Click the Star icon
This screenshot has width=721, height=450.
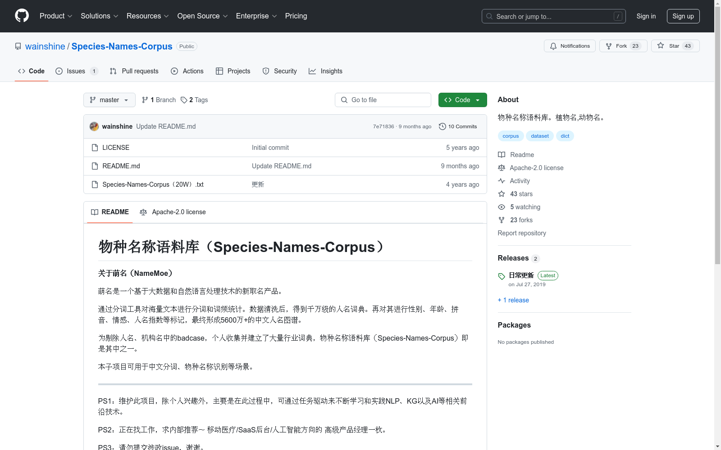pyautogui.click(x=661, y=46)
